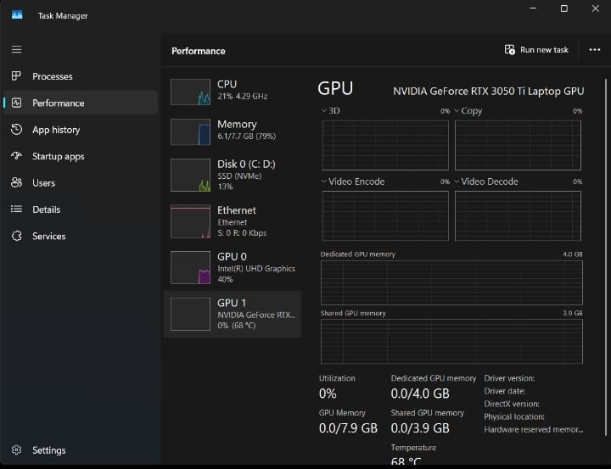Click the Settings gear icon
This screenshot has width=611, height=469.
pos(16,449)
